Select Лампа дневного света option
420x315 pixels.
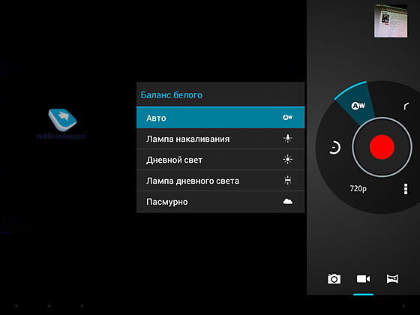(x=220, y=181)
